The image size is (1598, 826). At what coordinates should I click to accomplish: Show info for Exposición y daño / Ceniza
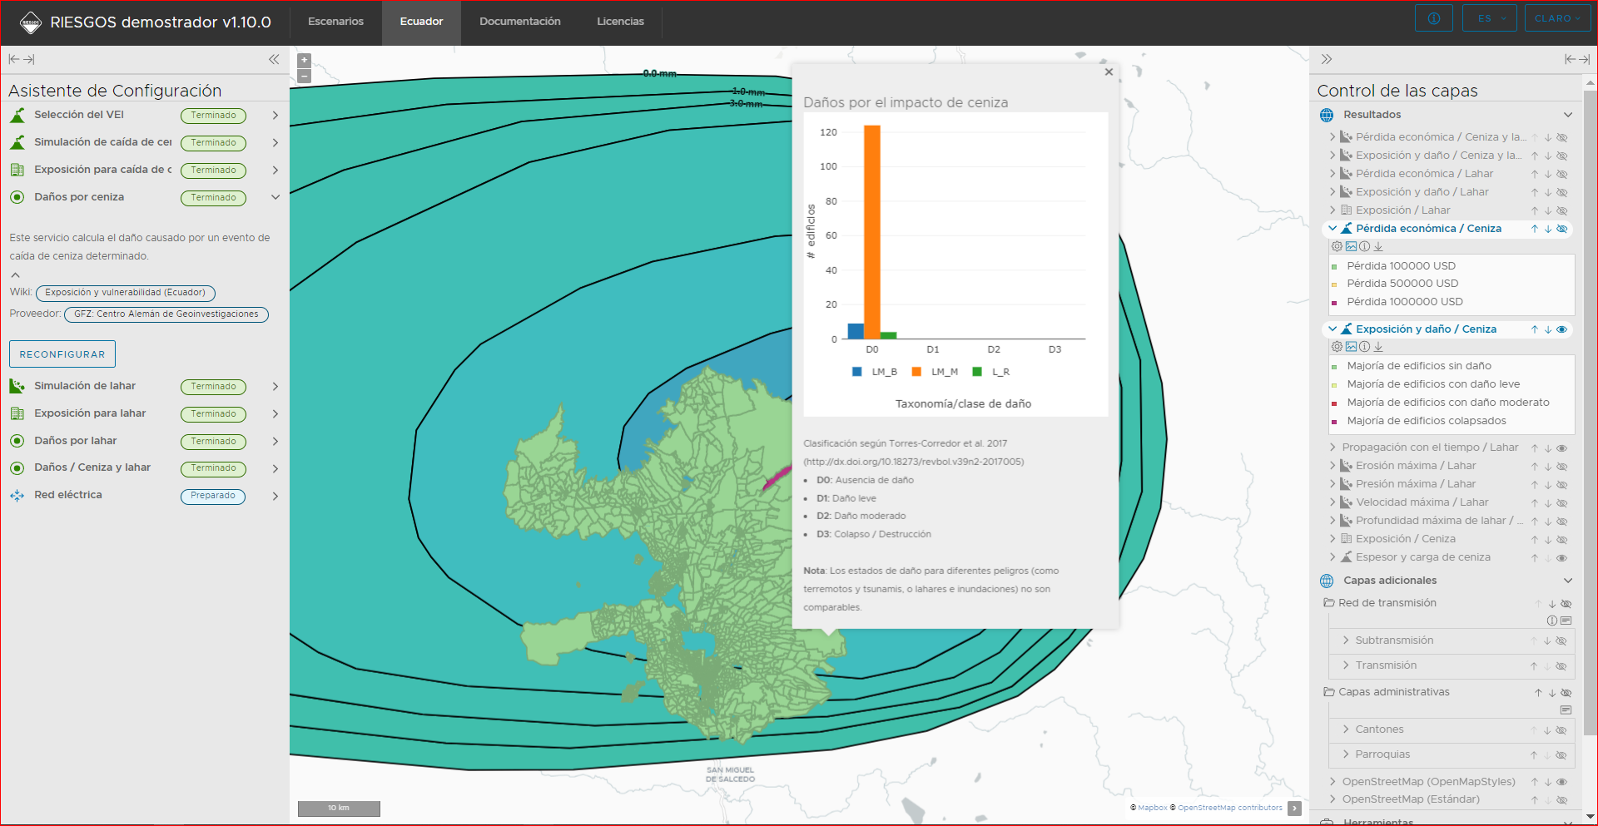[x=1364, y=347]
